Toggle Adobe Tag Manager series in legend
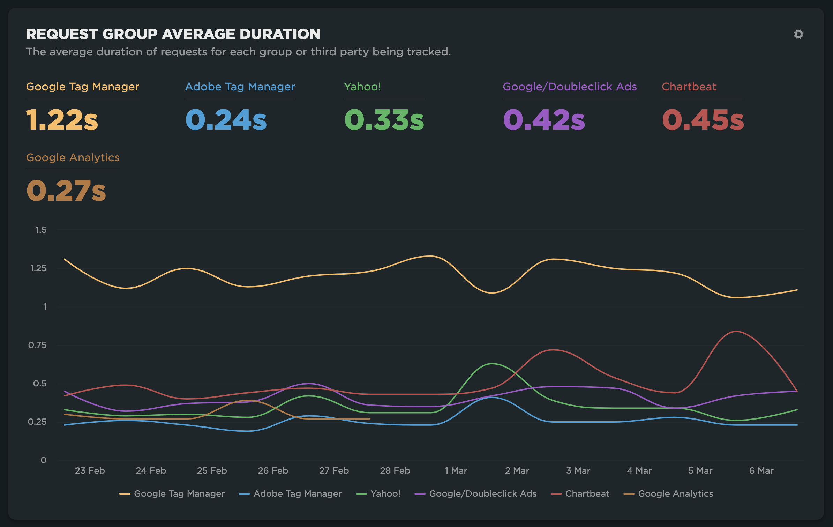 pos(297,493)
